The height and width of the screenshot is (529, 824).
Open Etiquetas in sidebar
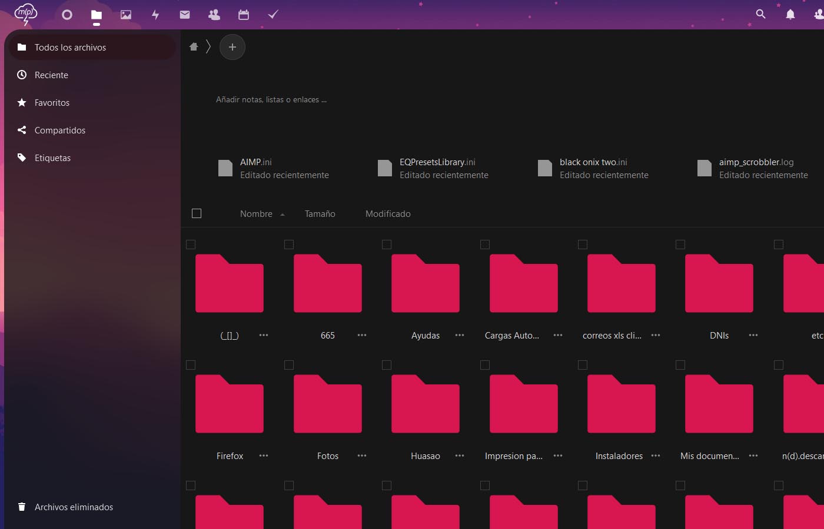[92, 158]
